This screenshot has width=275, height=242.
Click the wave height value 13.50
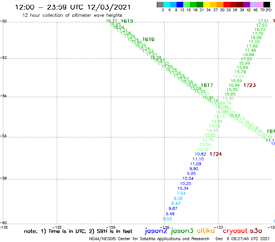click(x=206, y=144)
